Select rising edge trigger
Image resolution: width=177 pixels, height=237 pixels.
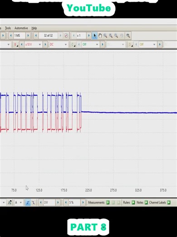(28, 202)
